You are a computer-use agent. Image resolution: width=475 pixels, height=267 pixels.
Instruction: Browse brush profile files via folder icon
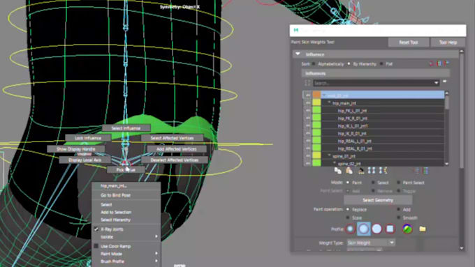point(423,229)
